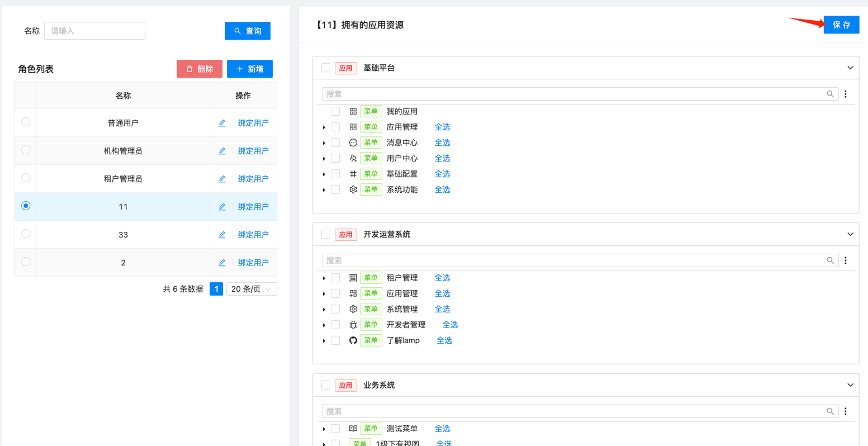Click the 名称 search input field
Screen dimensions: 868x446
pyautogui.click(x=94, y=31)
